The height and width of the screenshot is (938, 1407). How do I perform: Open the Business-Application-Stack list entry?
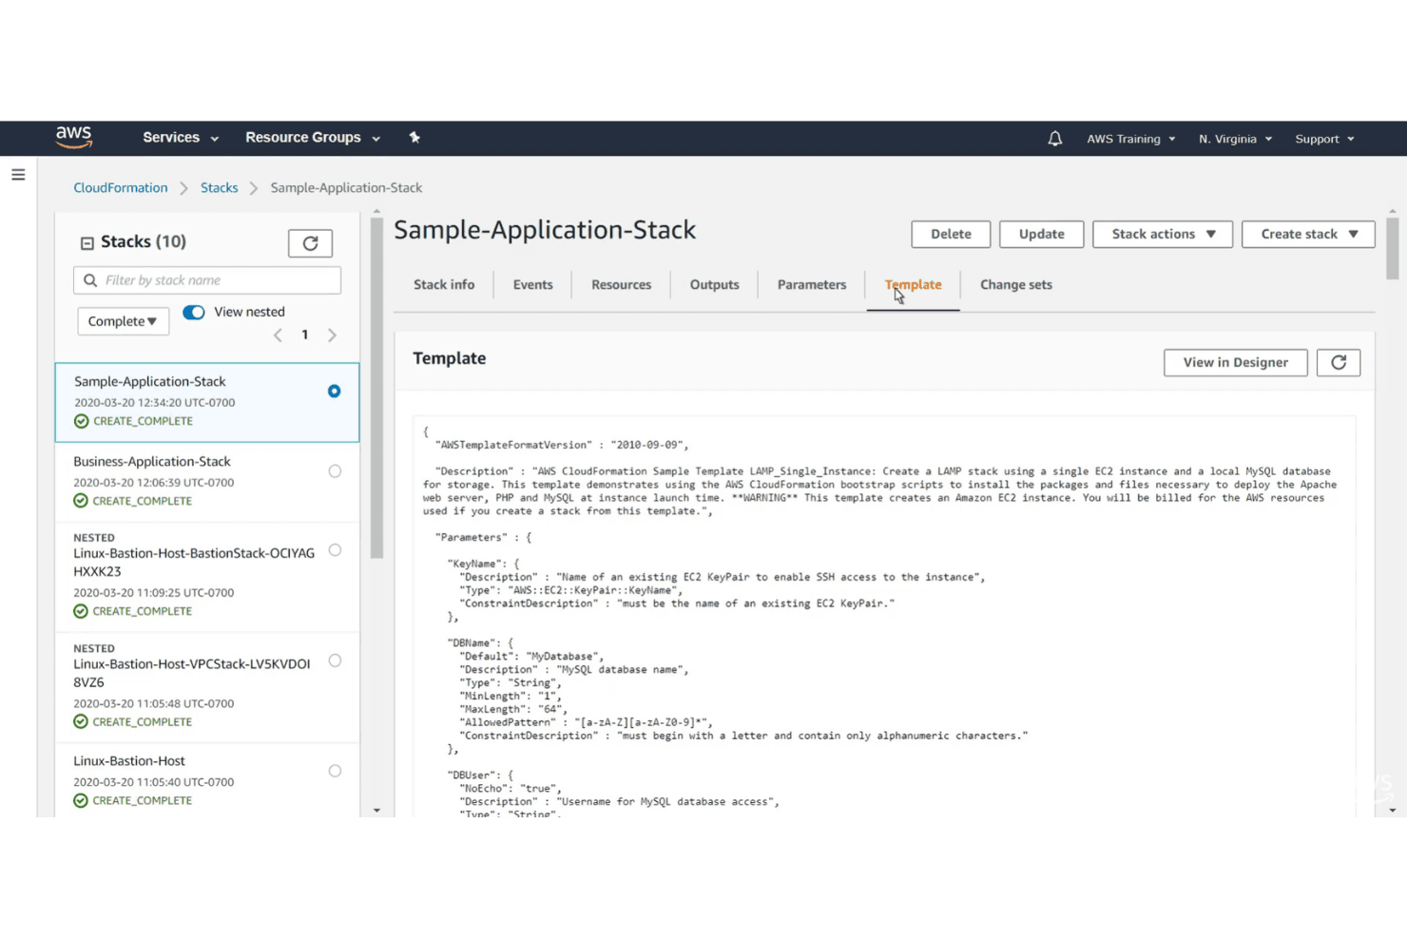point(207,481)
